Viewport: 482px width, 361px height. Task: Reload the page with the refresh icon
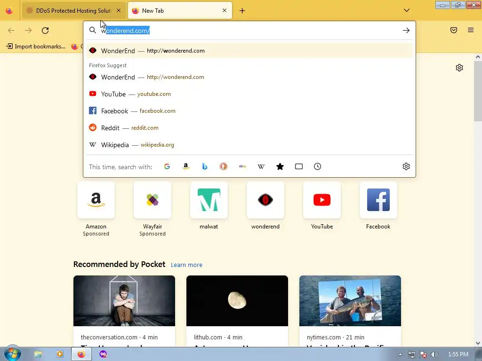[45, 31]
